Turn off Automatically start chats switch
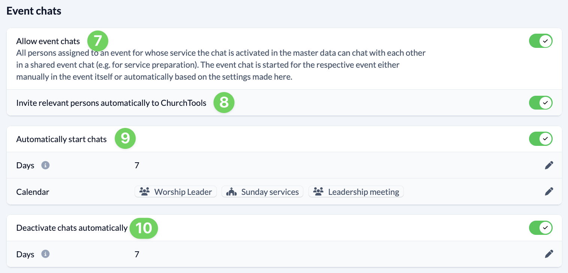Image resolution: width=568 pixels, height=273 pixels. click(x=541, y=139)
